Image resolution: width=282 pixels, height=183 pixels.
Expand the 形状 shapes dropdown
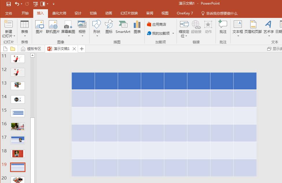pos(97,36)
